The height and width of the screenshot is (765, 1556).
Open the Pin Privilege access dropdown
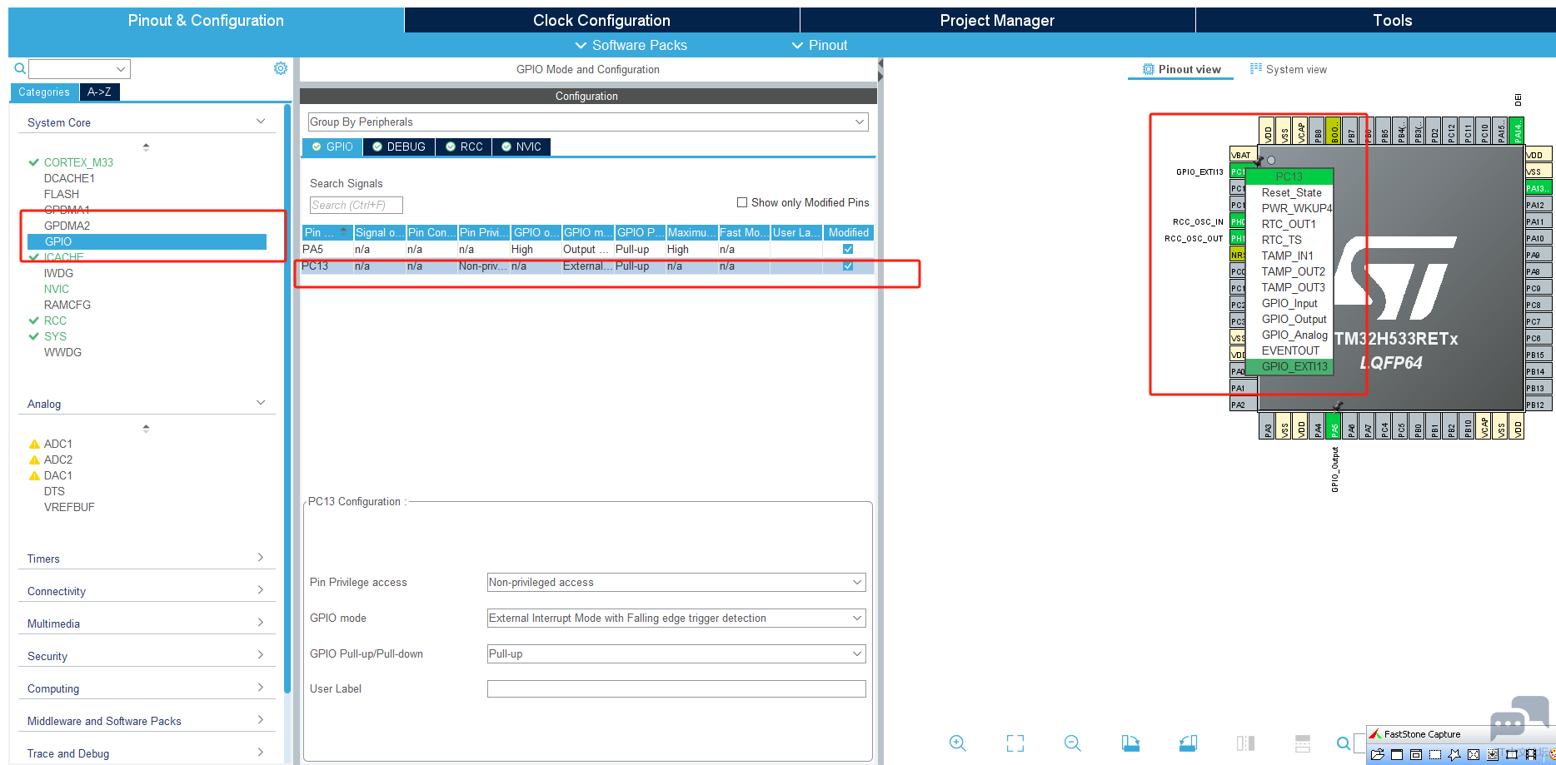tap(676, 583)
